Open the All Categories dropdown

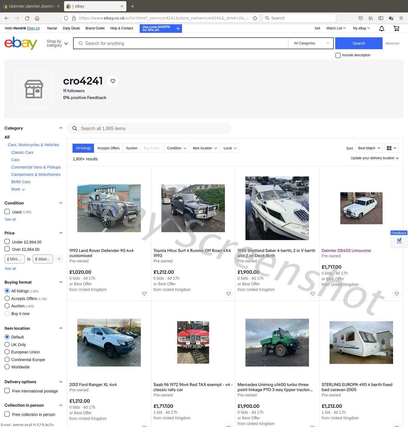point(311,43)
